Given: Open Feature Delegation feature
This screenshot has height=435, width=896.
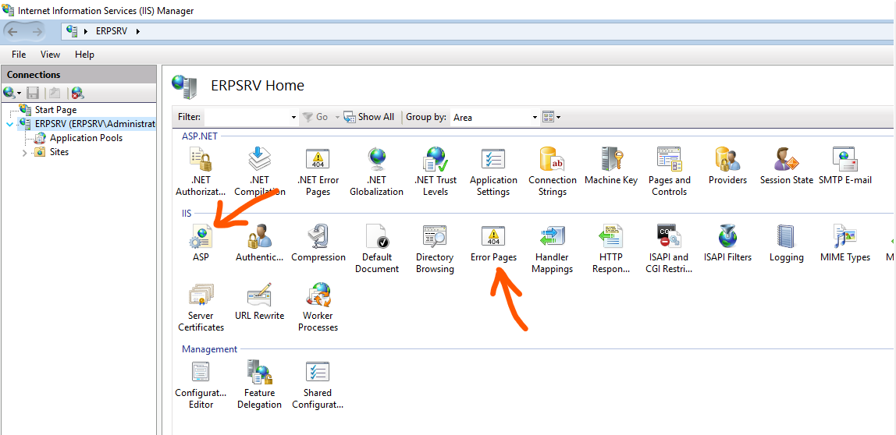Looking at the screenshot, I should click(x=259, y=385).
